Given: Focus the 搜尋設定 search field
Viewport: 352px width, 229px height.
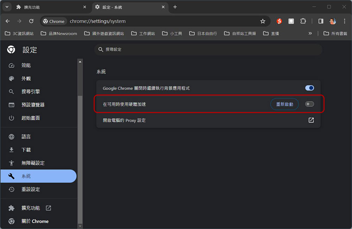Looking at the screenshot, I should coord(208,50).
